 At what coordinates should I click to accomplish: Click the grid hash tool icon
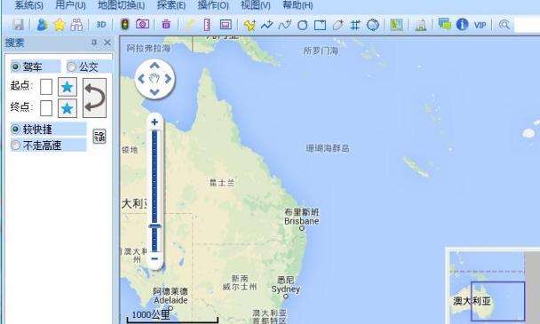coord(355,25)
